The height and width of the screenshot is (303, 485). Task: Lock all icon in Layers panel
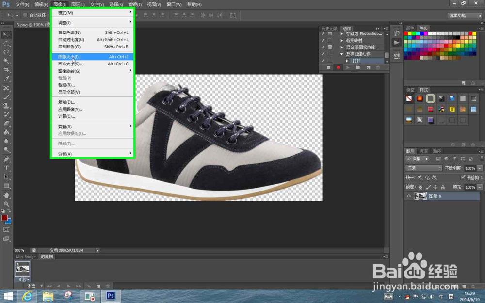443,187
